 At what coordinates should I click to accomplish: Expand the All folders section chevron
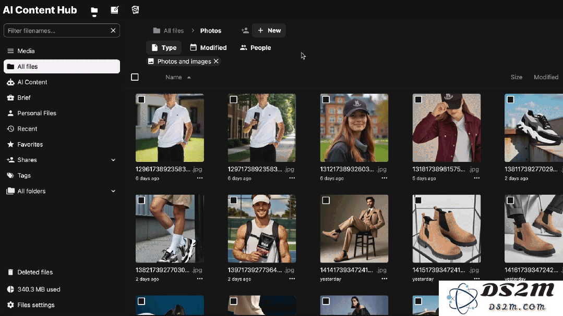click(x=113, y=191)
